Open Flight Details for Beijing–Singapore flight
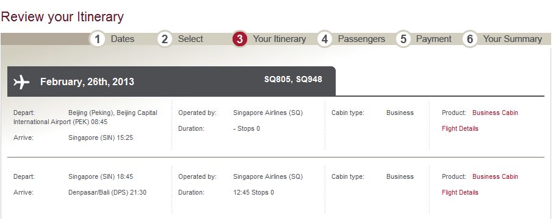The image size is (553, 219). (x=460, y=128)
